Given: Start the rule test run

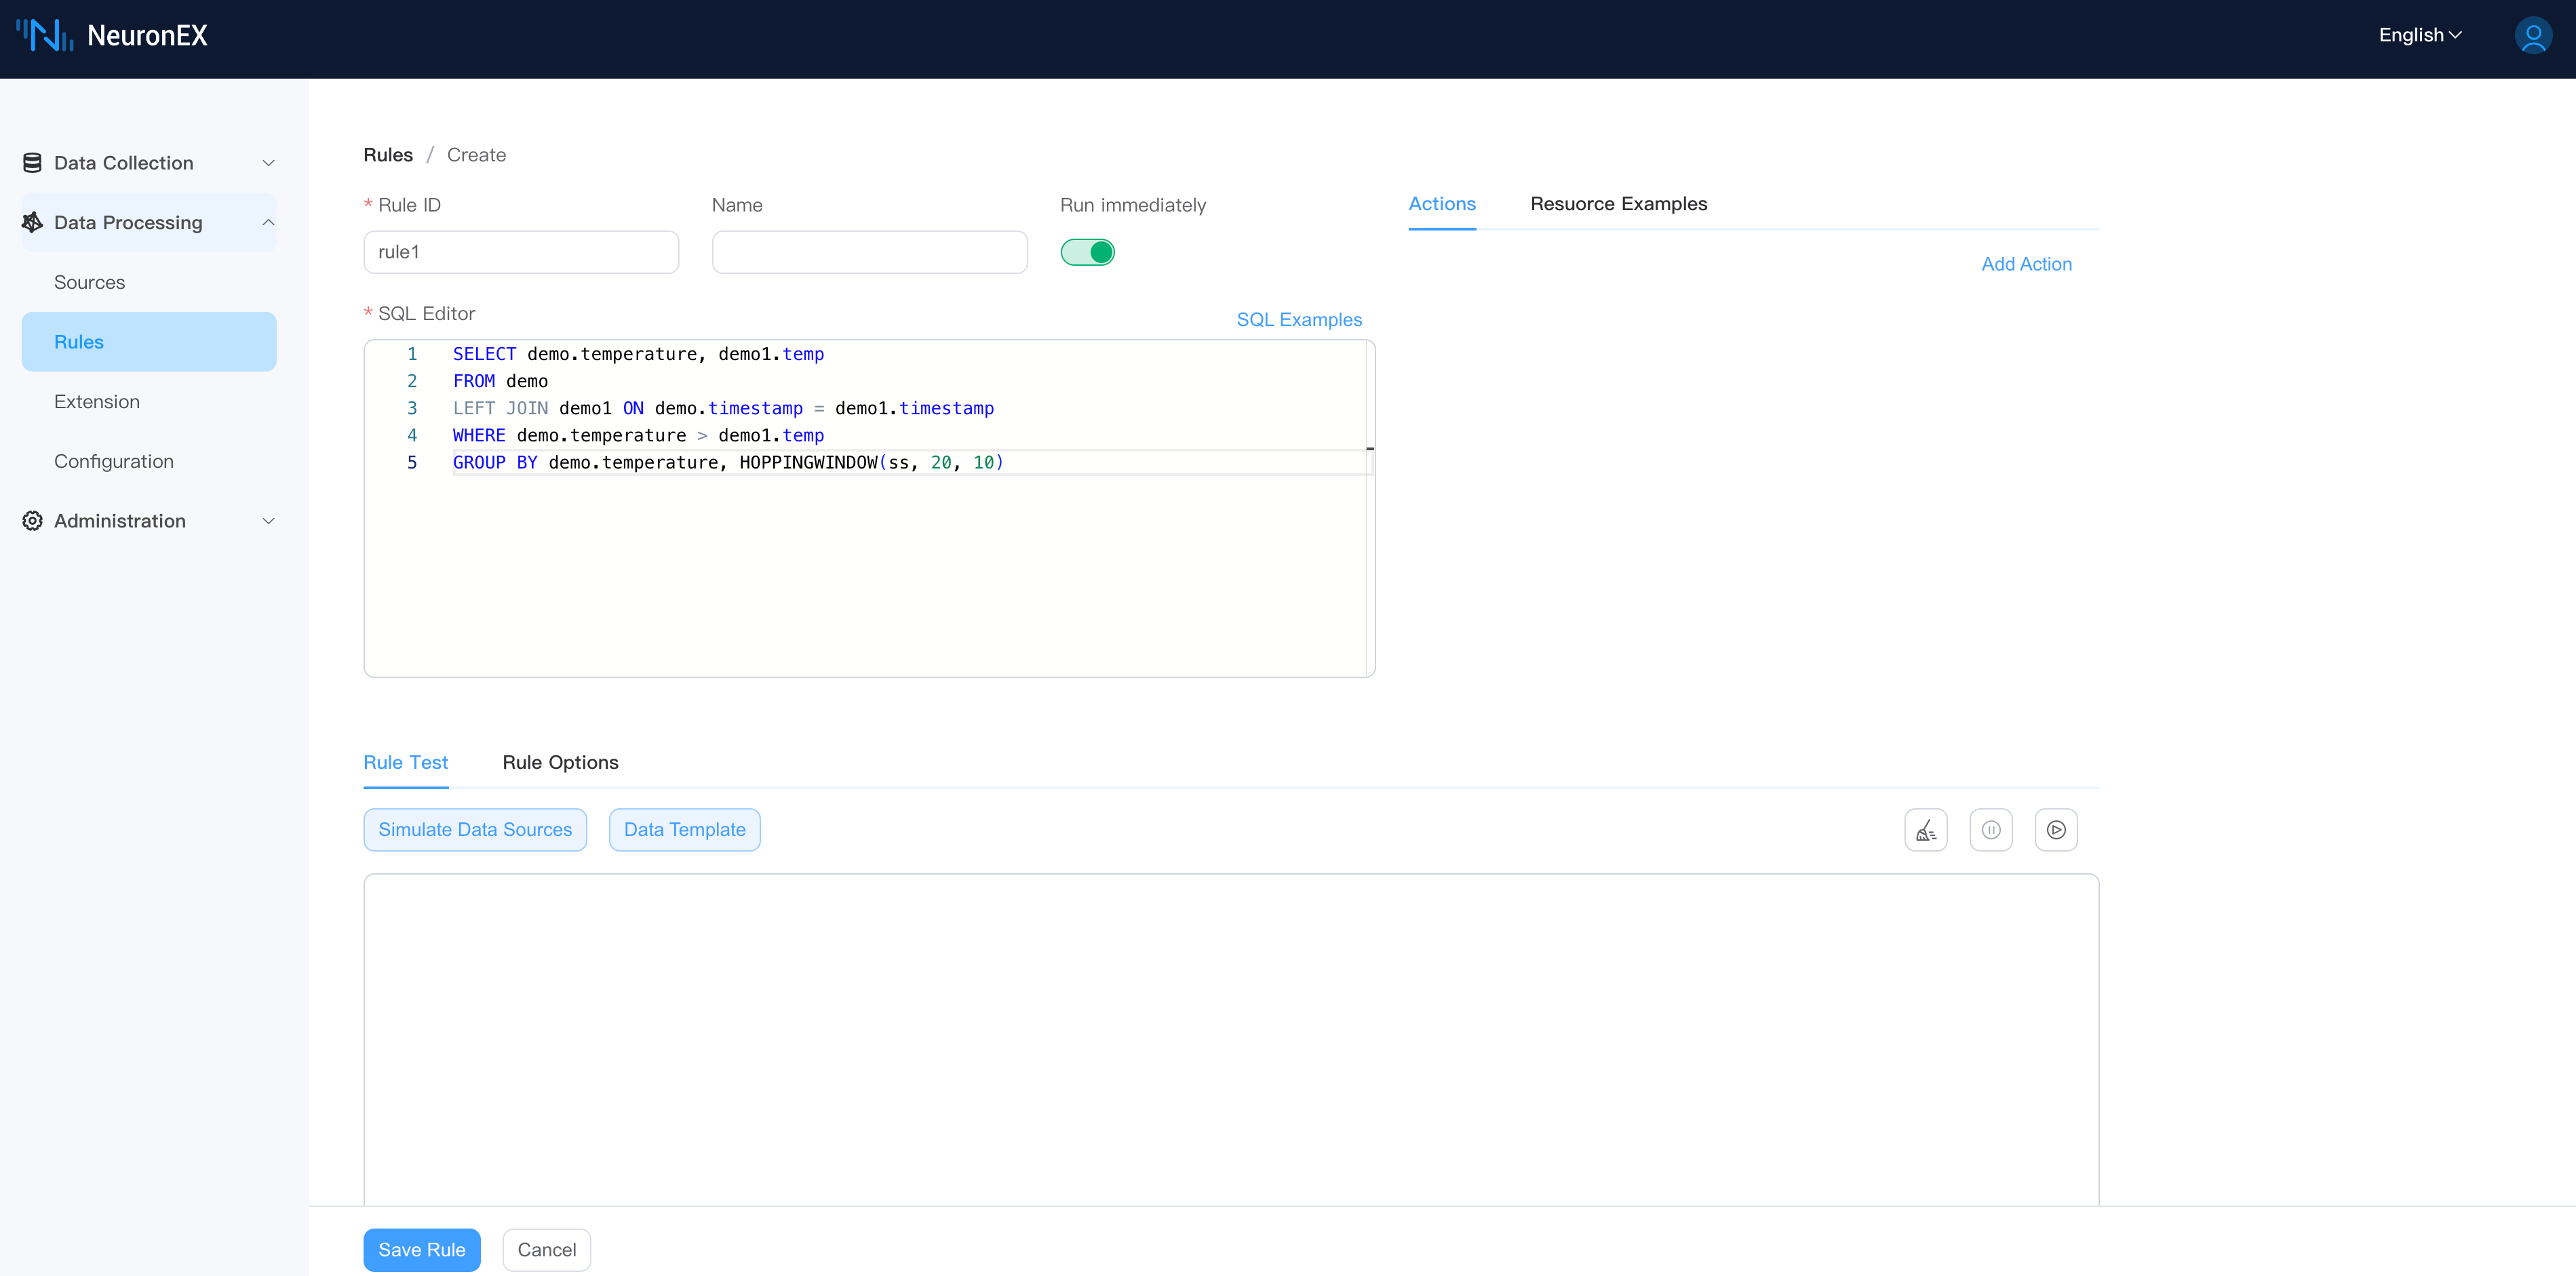Looking at the screenshot, I should coord(2055,830).
